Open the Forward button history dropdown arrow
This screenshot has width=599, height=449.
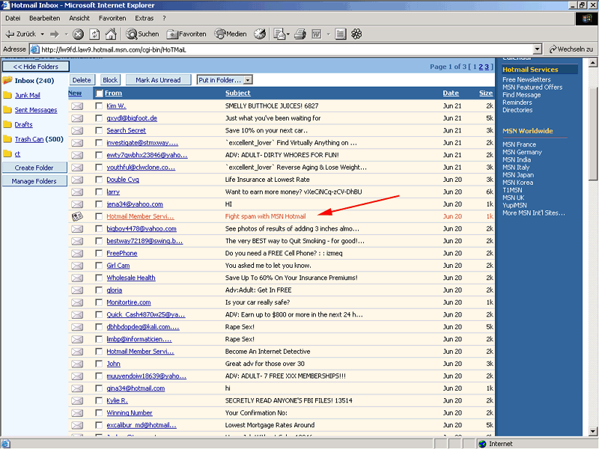coord(66,34)
